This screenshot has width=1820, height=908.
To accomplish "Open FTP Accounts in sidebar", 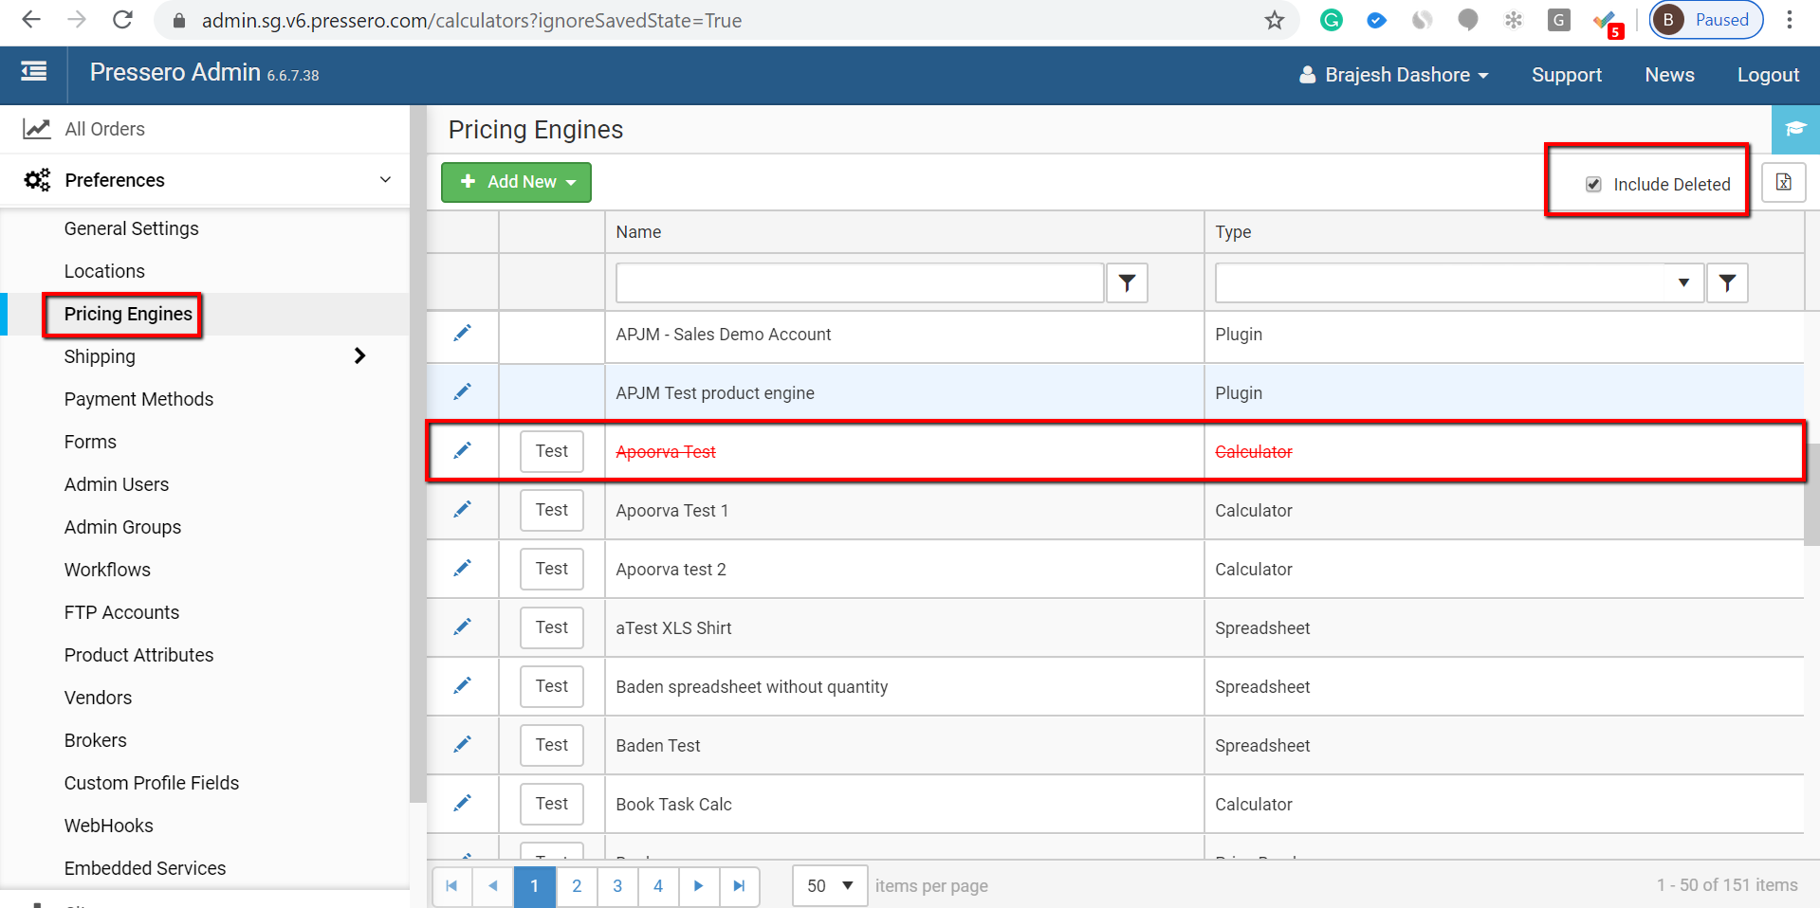I will [121, 612].
